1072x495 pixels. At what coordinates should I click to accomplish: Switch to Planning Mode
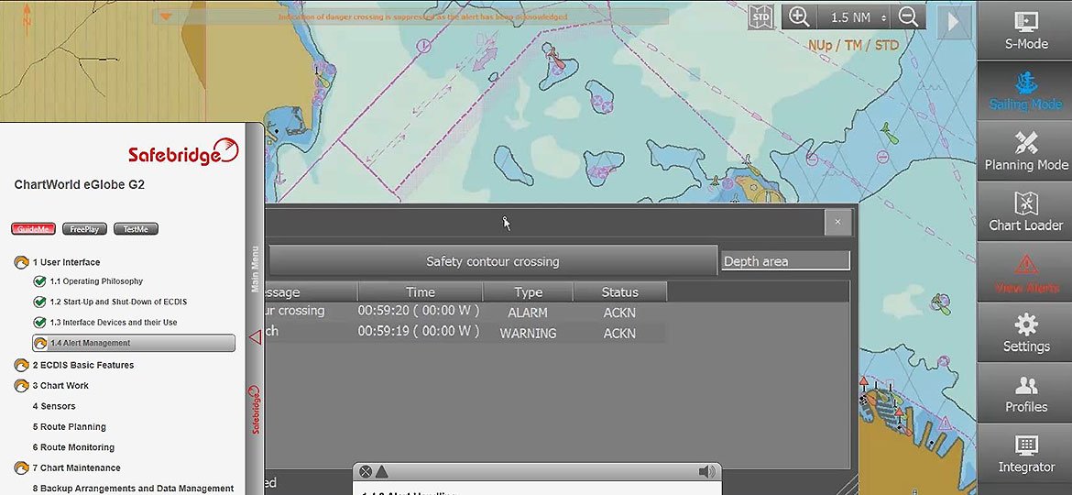(1025, 151)
